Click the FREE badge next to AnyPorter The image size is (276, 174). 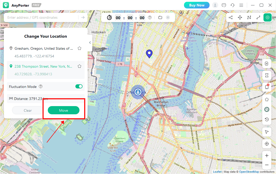click(x=37, y=5)
